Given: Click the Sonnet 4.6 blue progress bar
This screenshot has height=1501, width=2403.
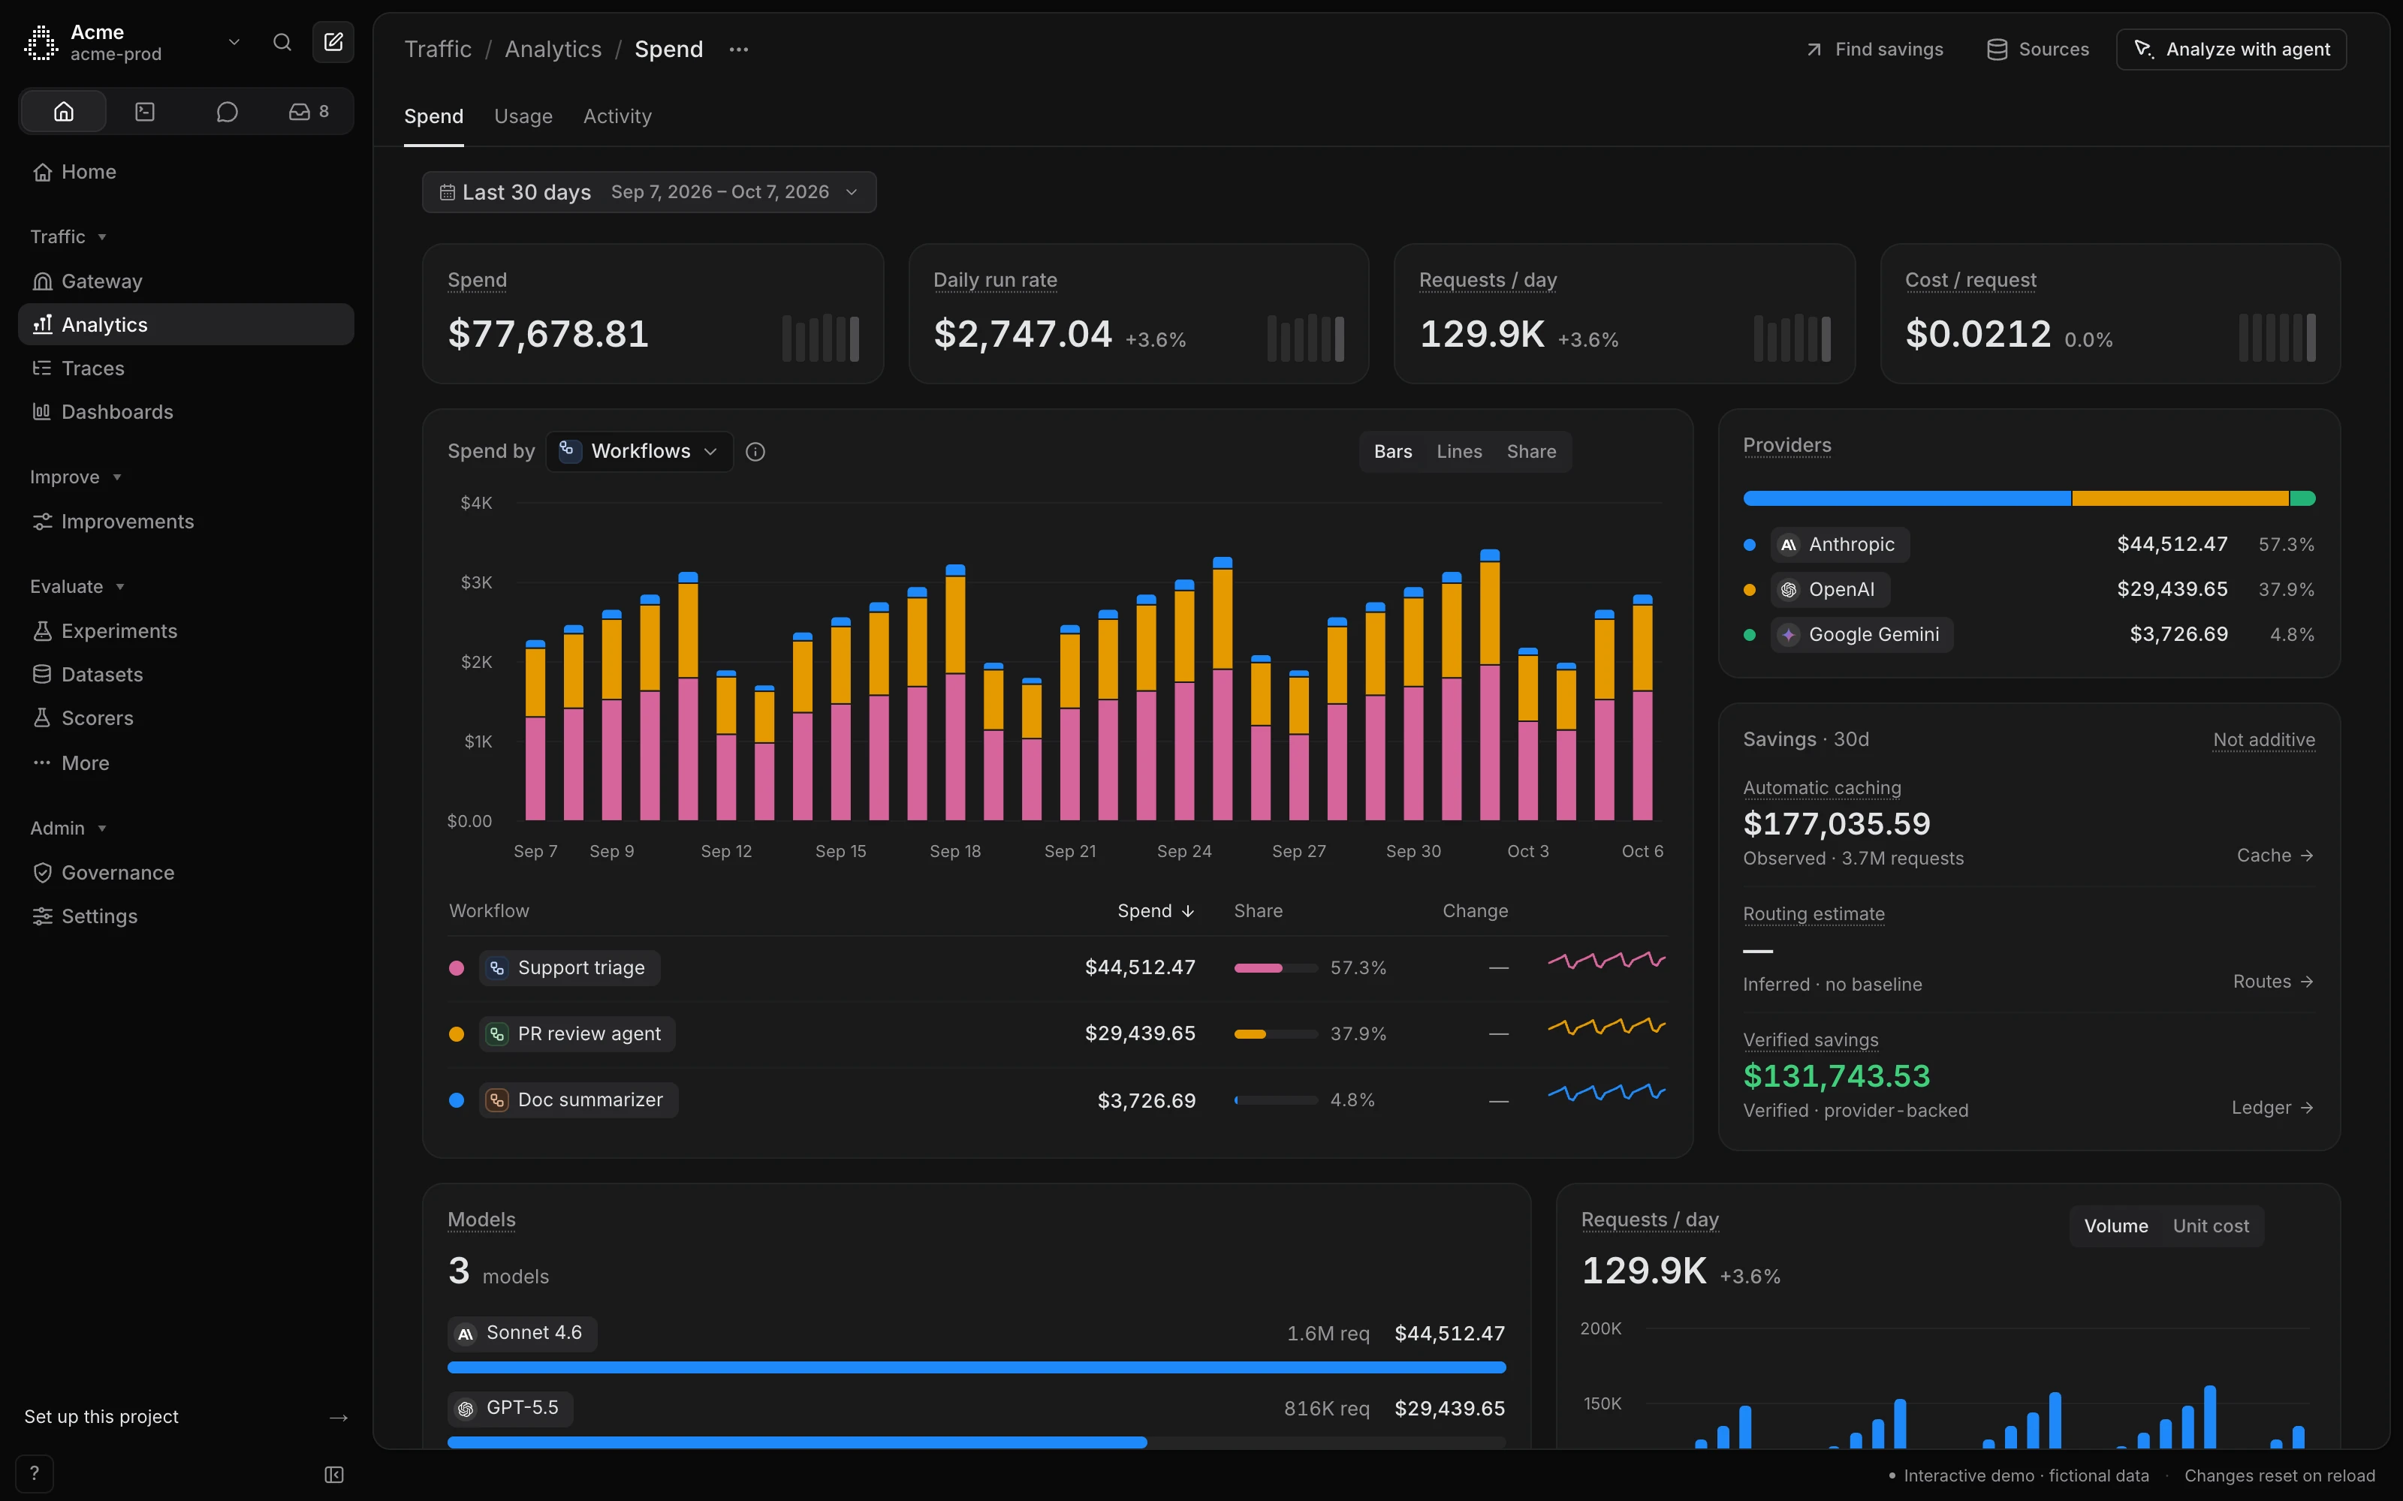Looking at the screenshot, I should click(976, 1367).
